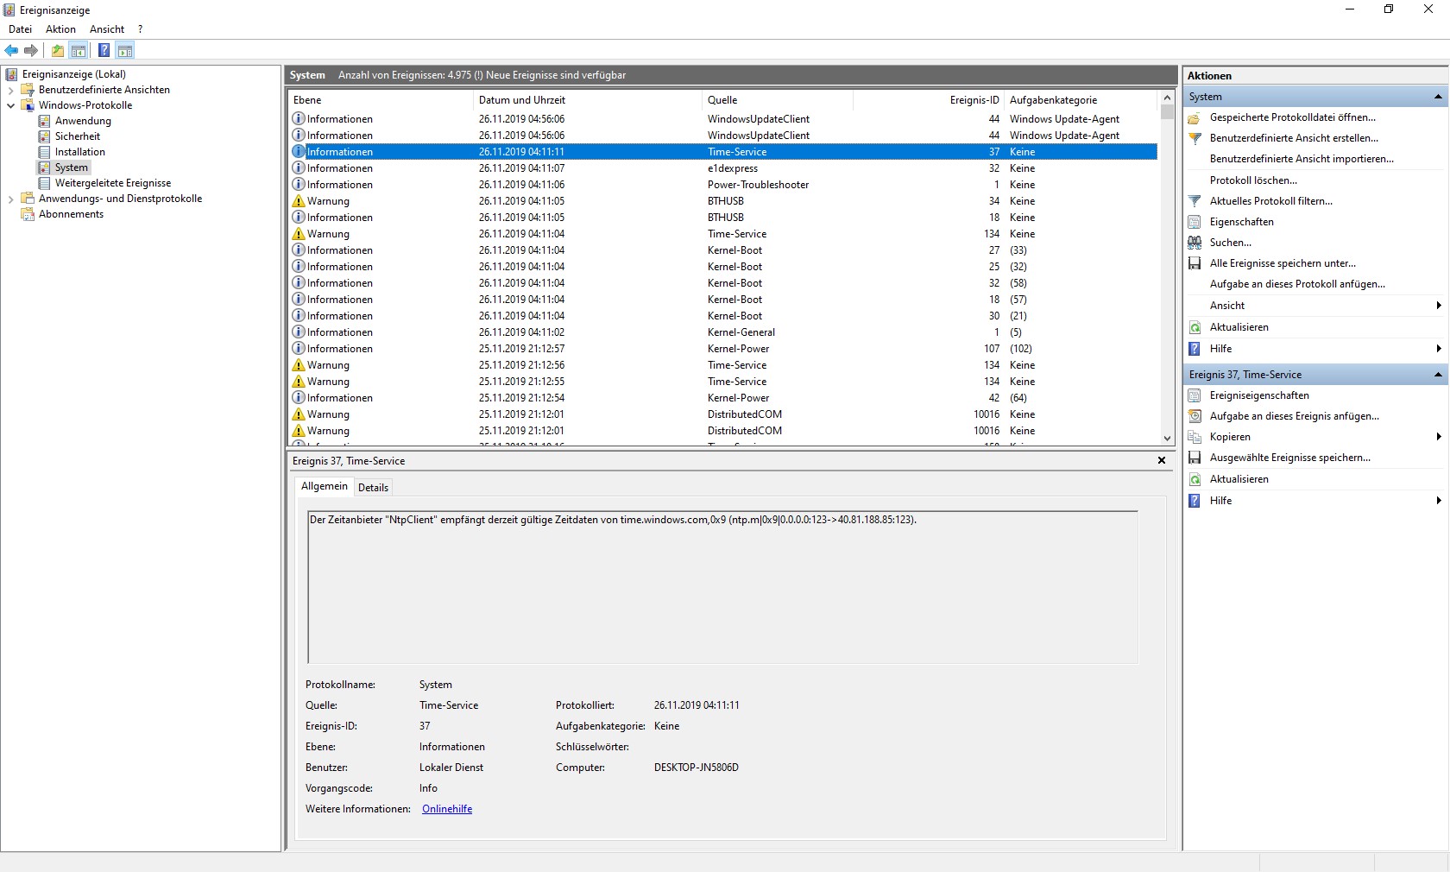
Task: Click Protokoll löschen... in Aktionen
Action: 1253,180
